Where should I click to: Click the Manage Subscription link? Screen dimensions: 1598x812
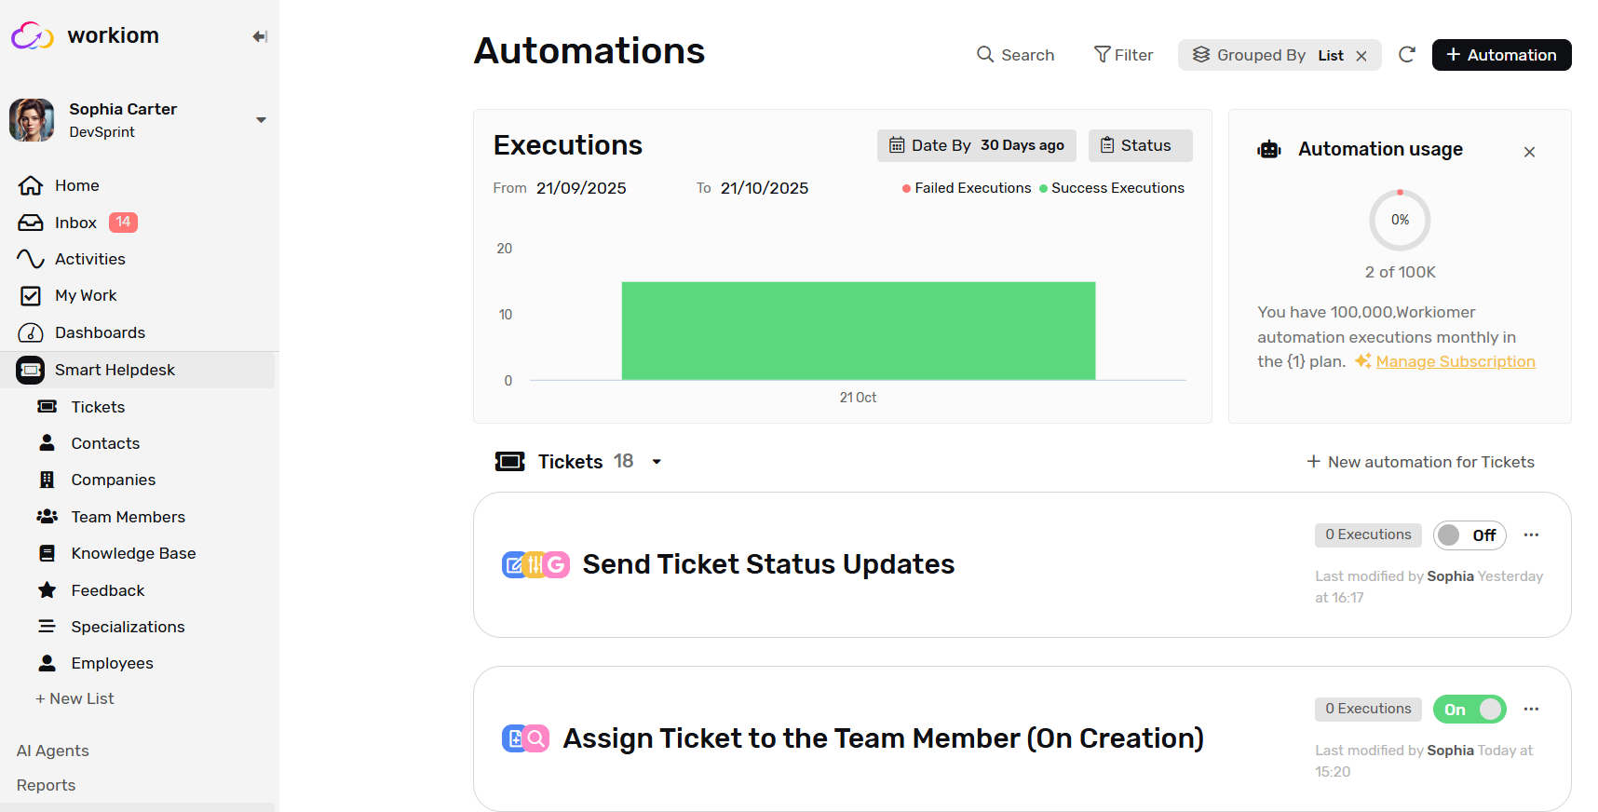click(1455, 361)
